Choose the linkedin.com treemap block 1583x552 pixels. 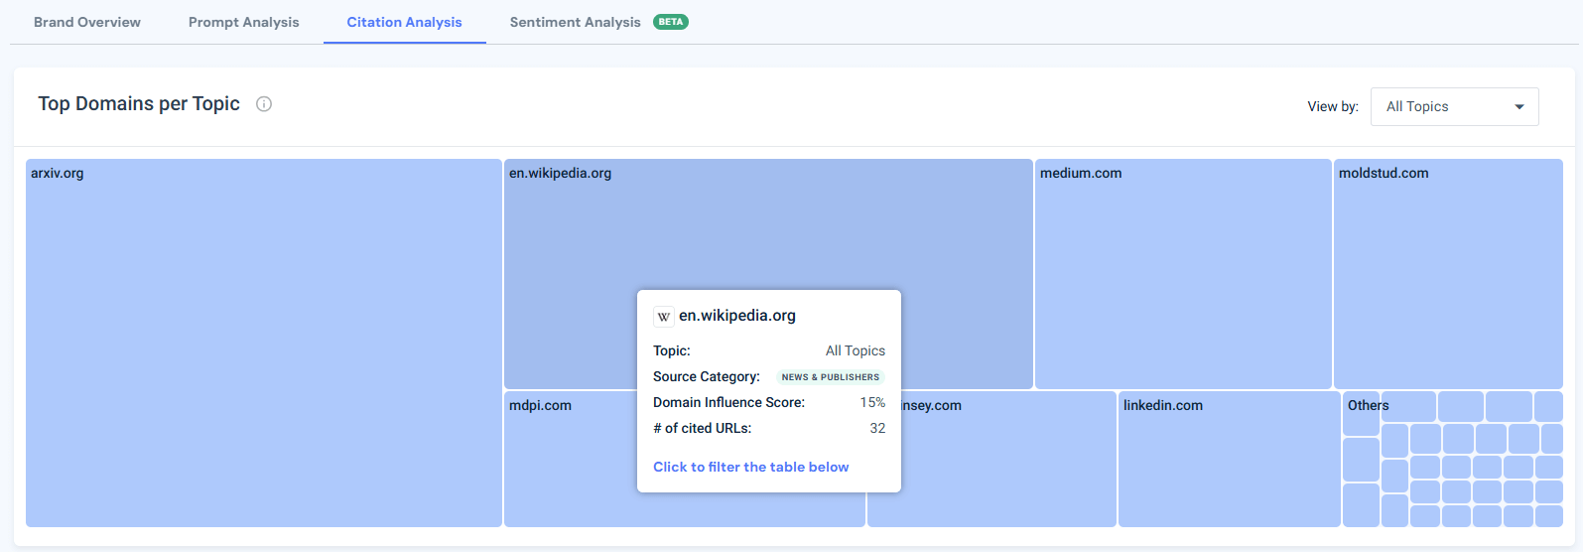1229,459
